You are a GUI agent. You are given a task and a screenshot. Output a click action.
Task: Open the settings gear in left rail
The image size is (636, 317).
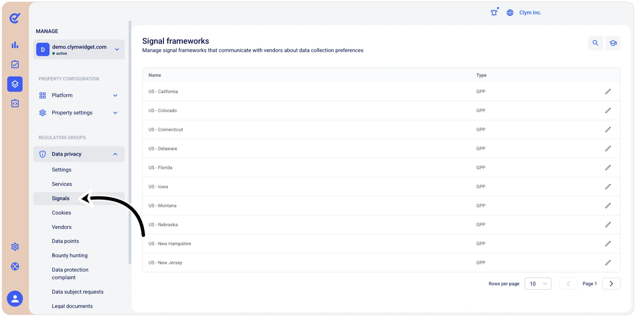tap(15, 247)
